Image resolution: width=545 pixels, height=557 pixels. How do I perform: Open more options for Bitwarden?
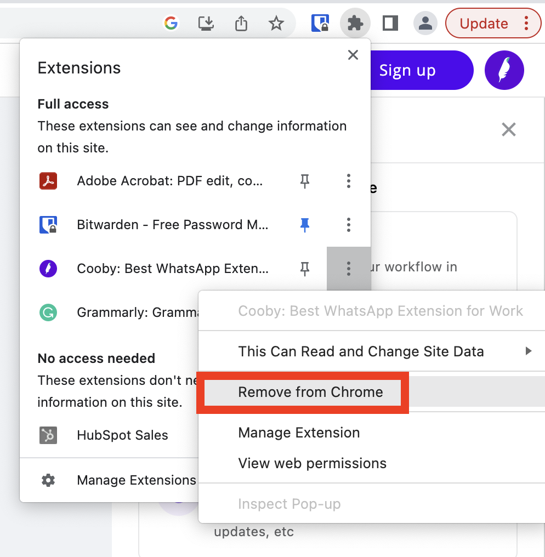349,225
